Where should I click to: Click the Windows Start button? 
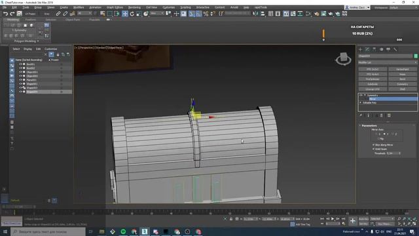point(5,231)
